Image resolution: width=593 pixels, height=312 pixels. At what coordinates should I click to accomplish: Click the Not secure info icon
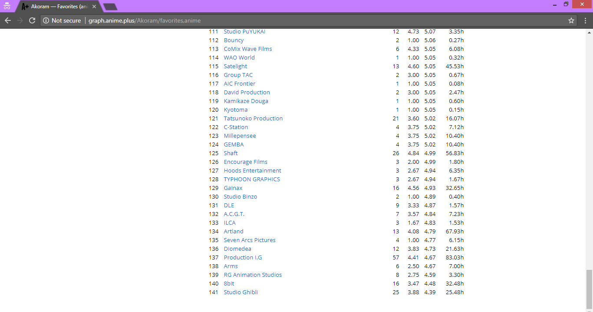(x=46, y=20)
